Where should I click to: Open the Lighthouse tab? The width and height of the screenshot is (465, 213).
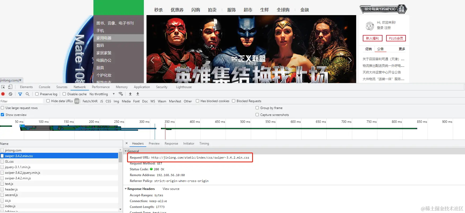184,87
